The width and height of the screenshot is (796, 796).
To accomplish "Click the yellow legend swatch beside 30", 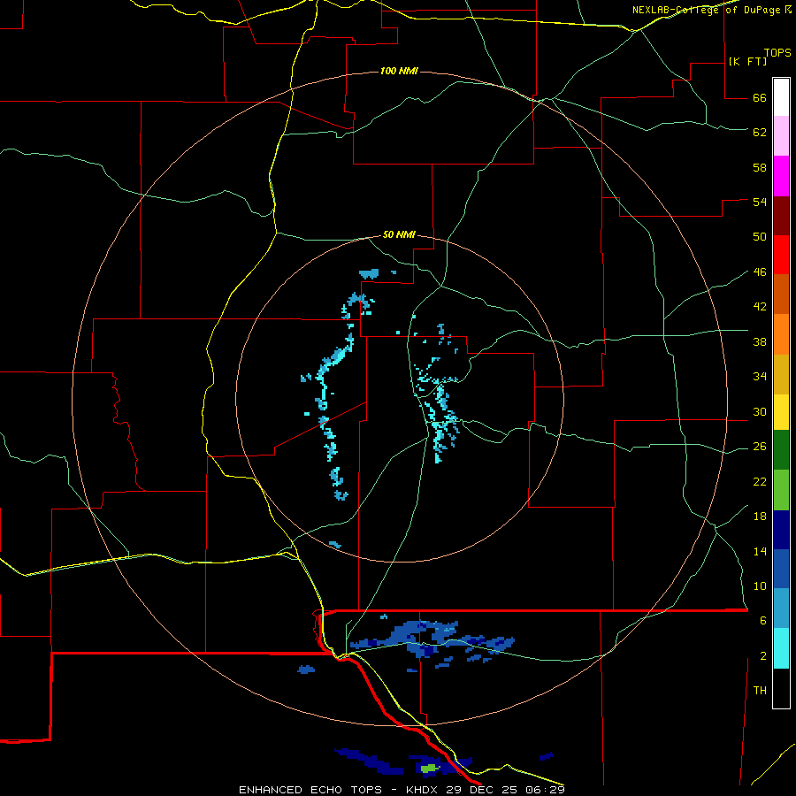I will pos(781,412).
